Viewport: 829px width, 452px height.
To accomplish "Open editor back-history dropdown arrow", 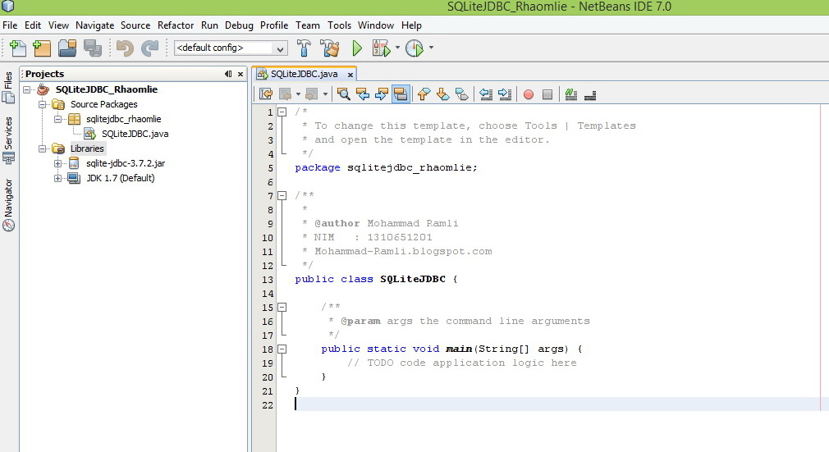I will point(298,94).
